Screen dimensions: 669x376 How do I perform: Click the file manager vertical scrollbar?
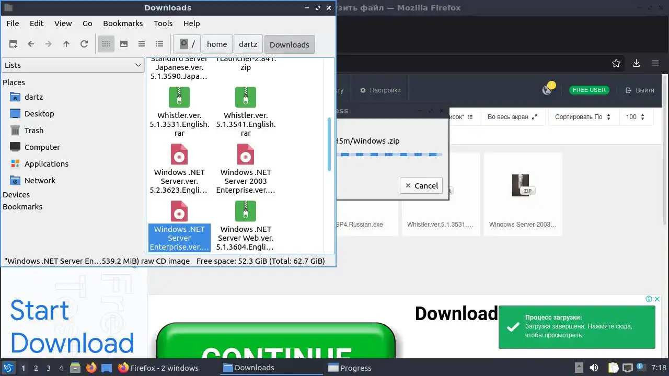coord(329,144)
